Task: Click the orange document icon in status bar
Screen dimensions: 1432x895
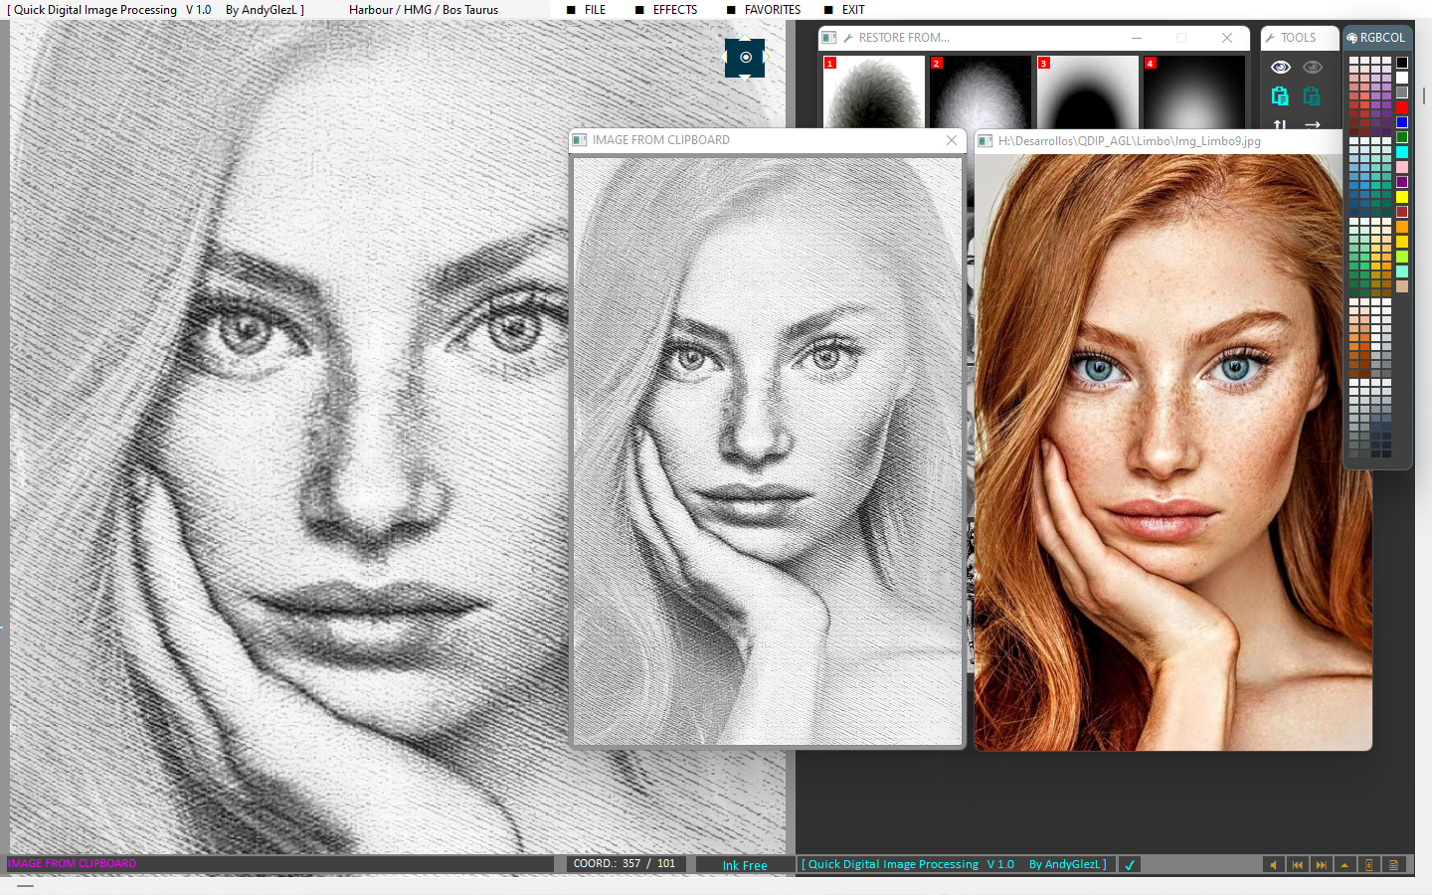Action: tap(1393, 865)
